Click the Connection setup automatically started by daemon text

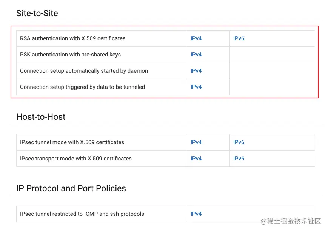coord(84,71)
